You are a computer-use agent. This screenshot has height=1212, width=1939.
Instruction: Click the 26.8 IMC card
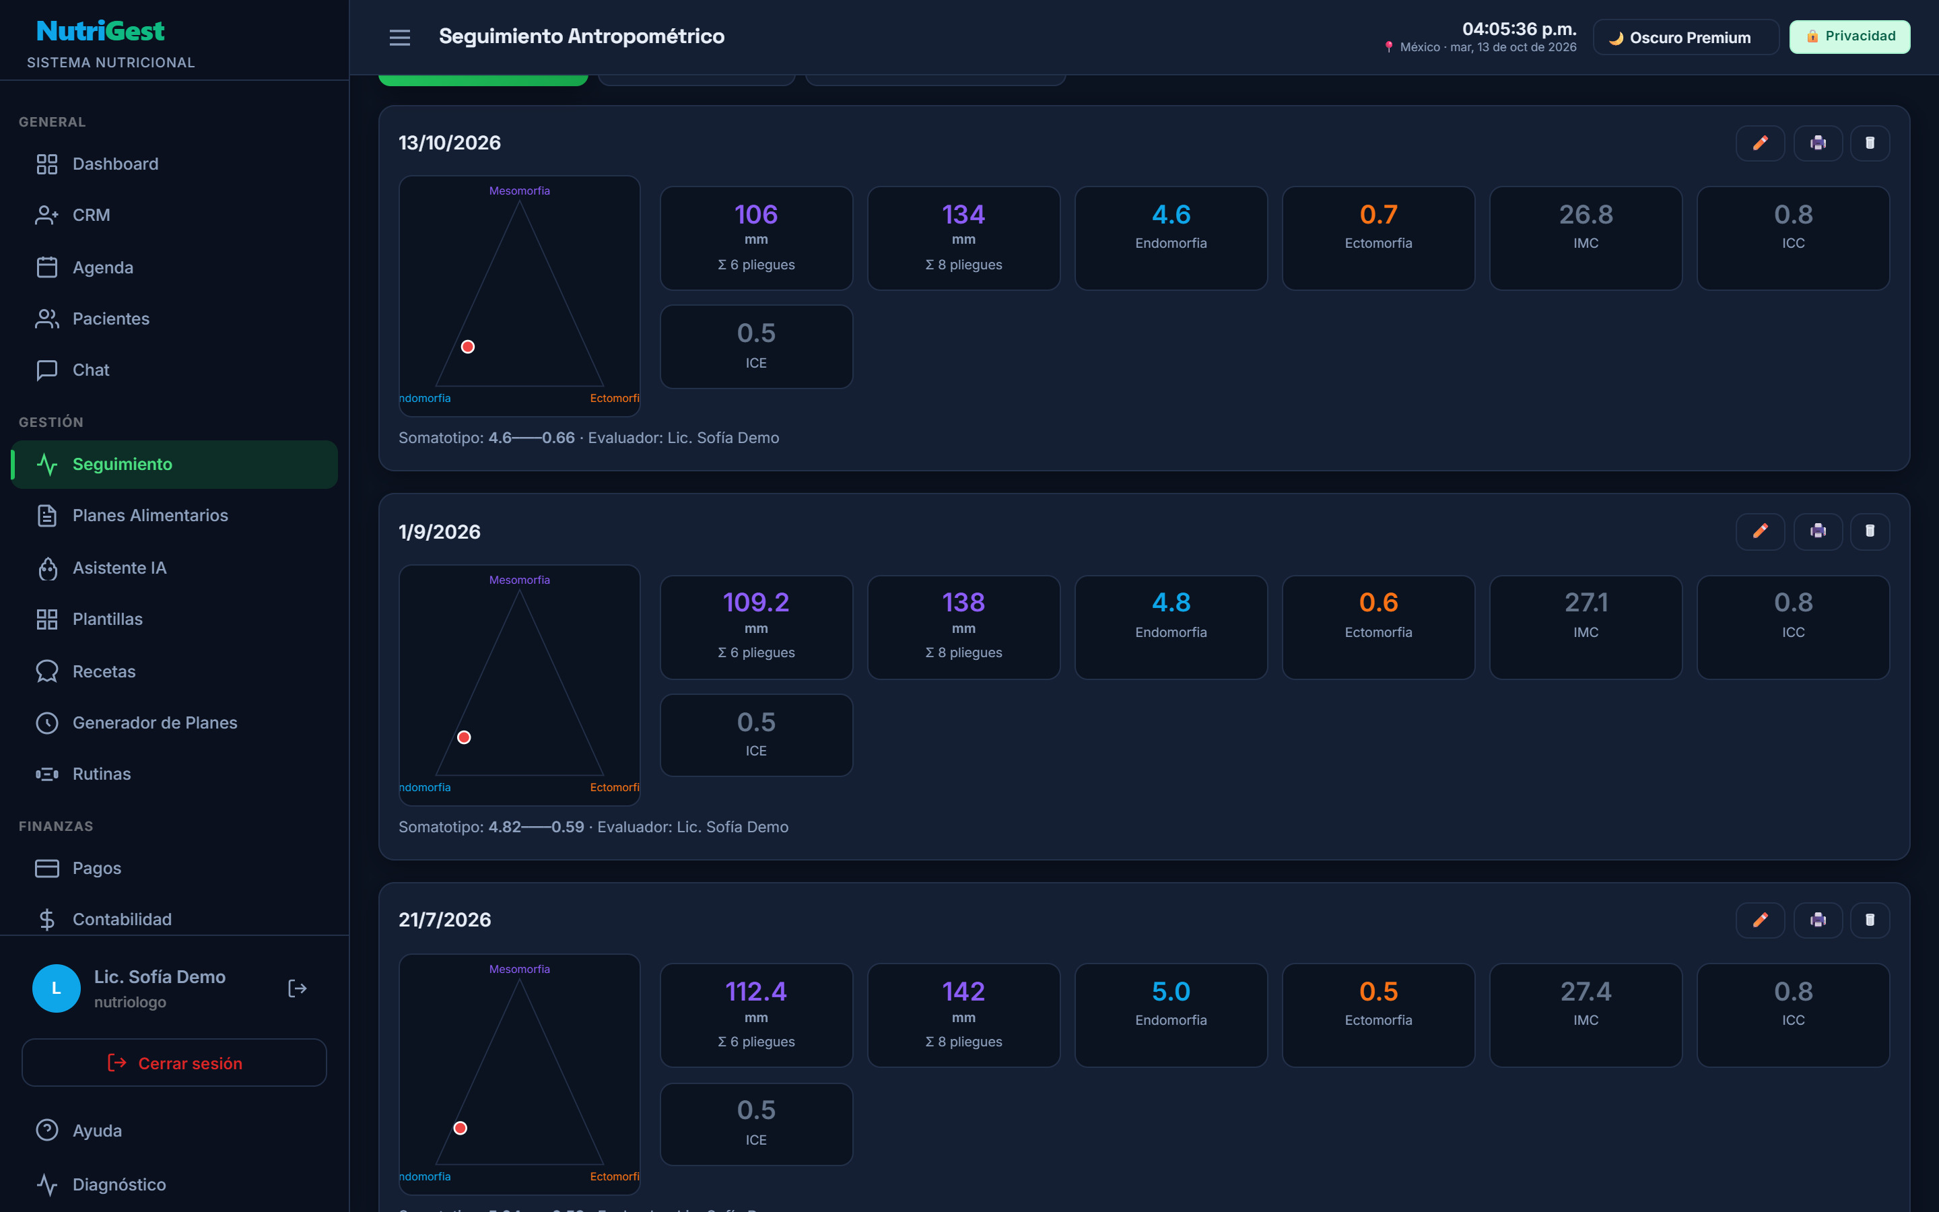coord(1586,238)
